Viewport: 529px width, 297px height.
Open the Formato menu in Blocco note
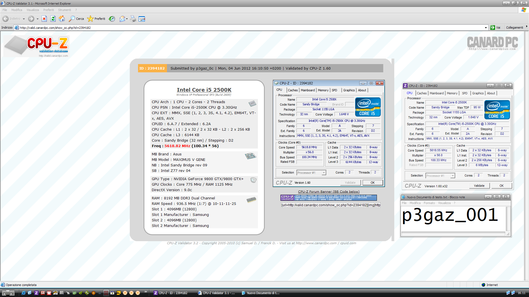(x=429, y=203)
